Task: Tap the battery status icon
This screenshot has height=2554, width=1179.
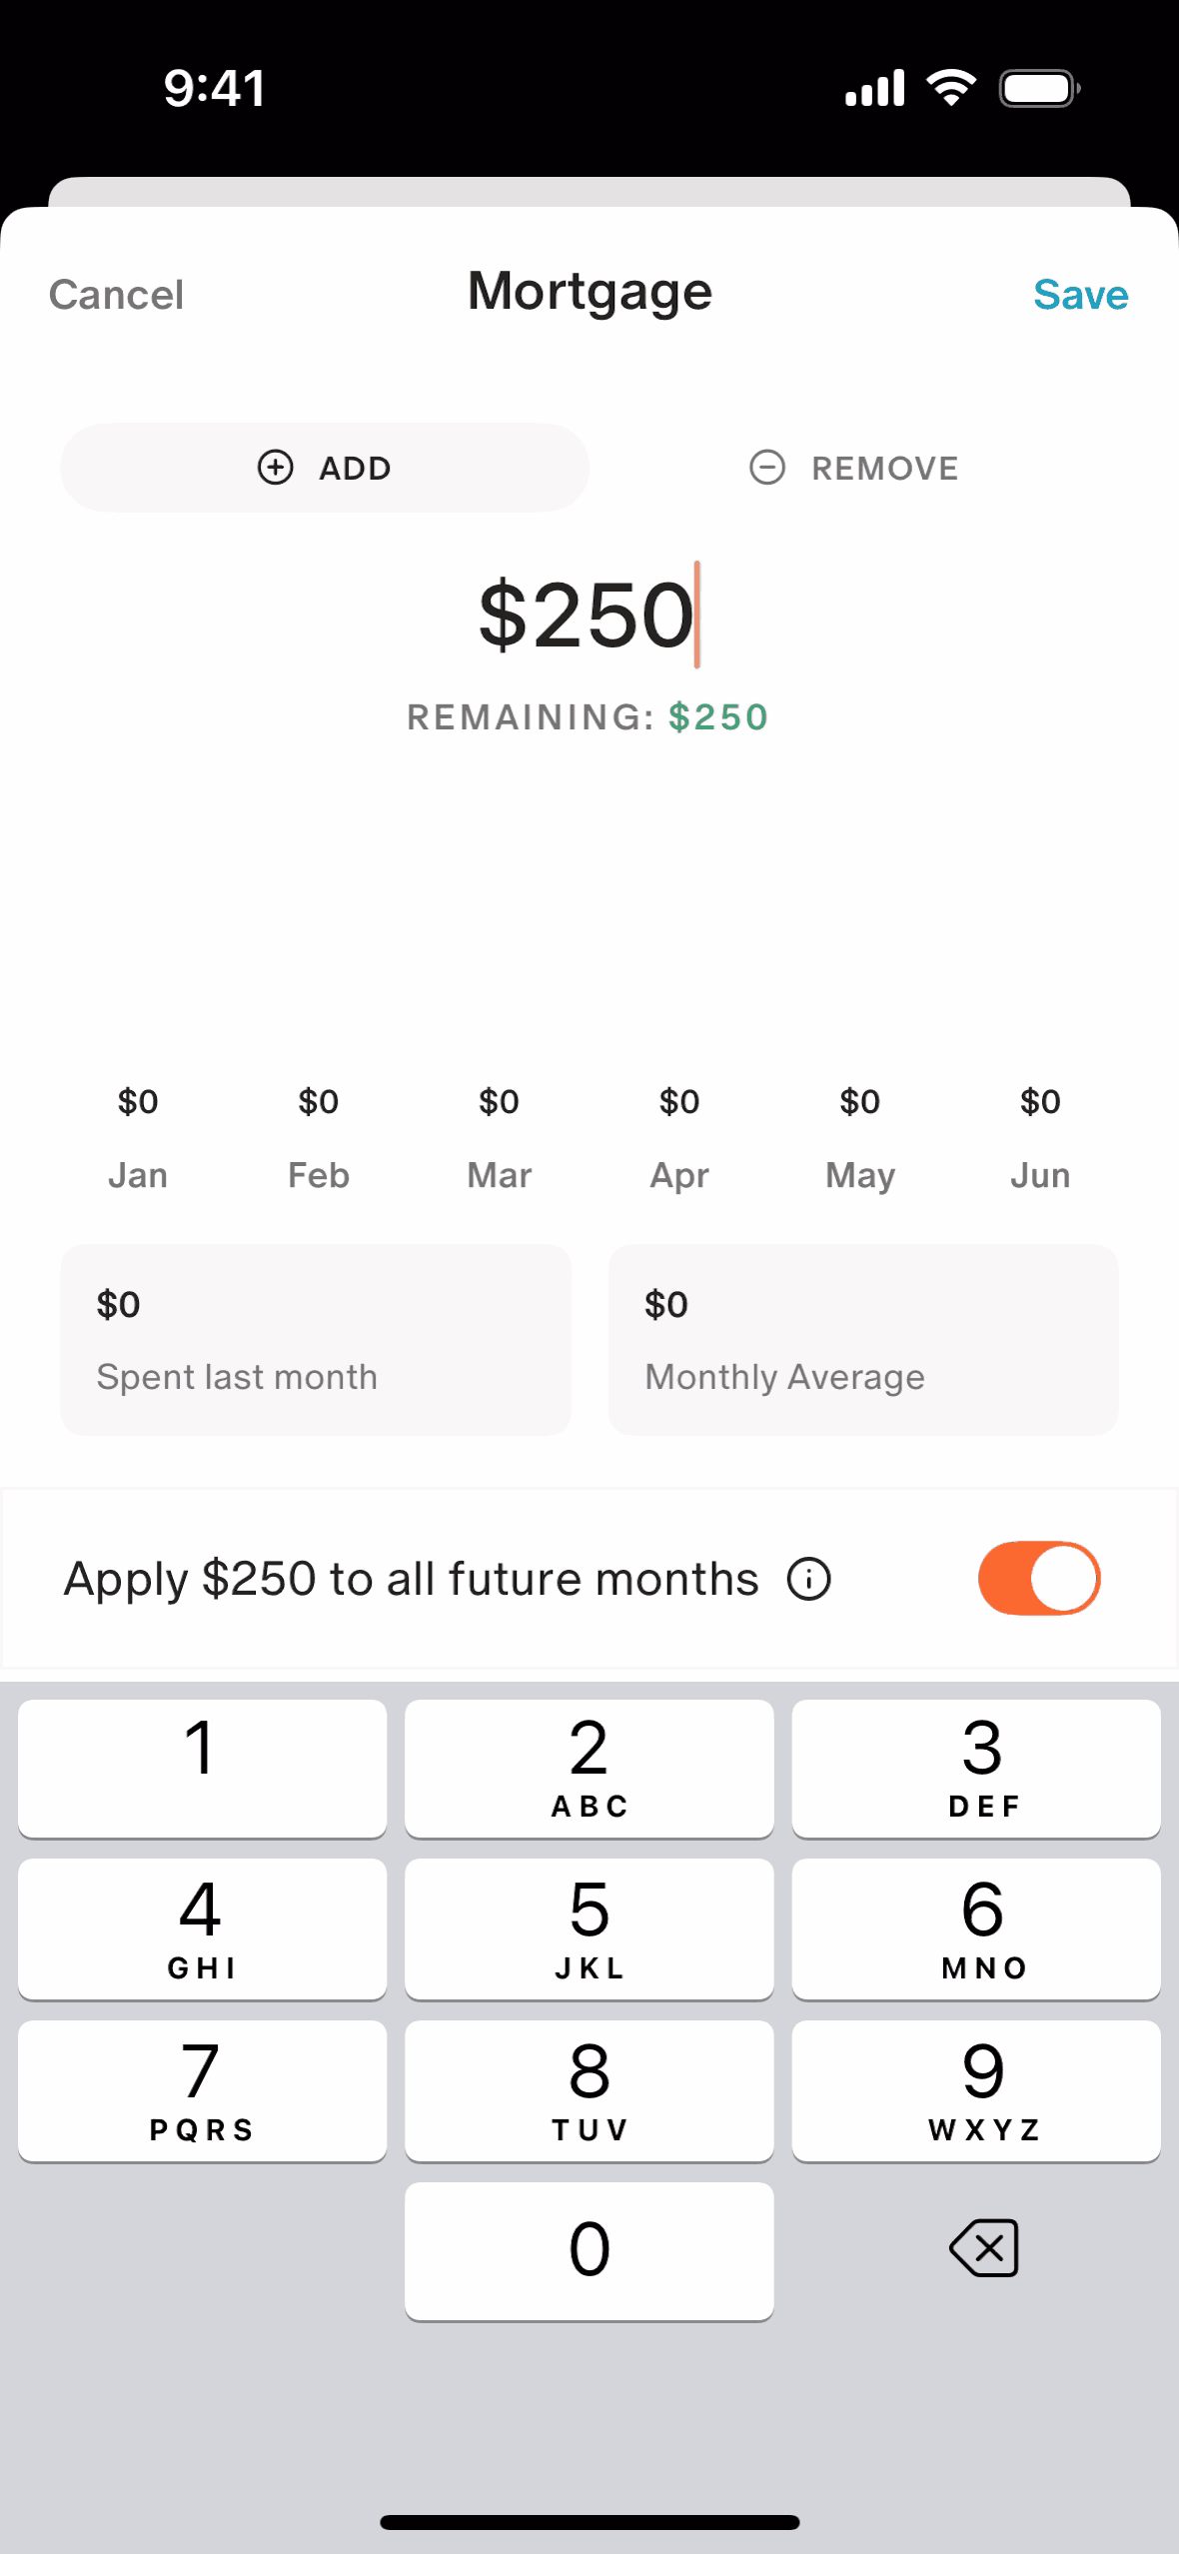Action: coord(1039,88)
